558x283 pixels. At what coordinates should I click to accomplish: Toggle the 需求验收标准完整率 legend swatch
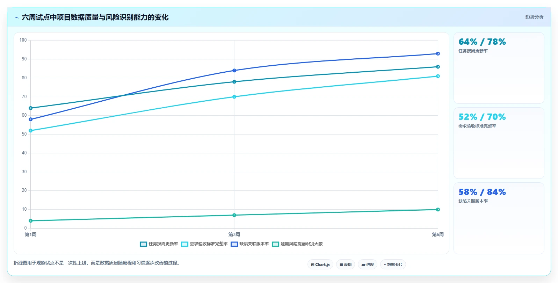(x=184, y=244)
